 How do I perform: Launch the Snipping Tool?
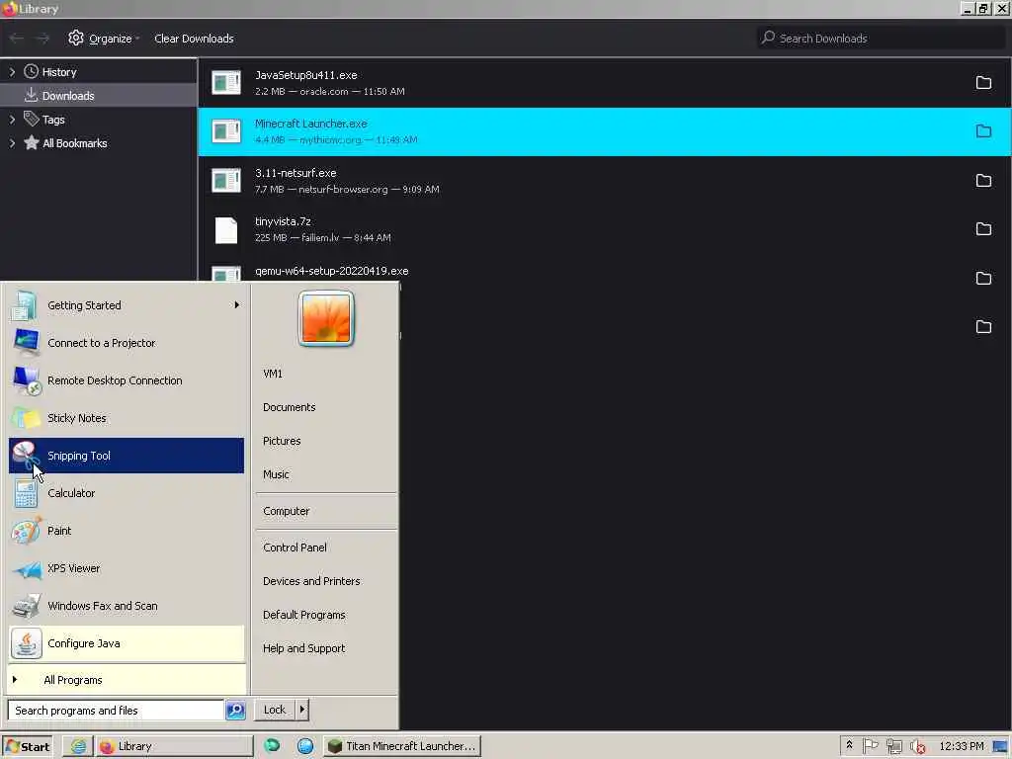[126, 455]
